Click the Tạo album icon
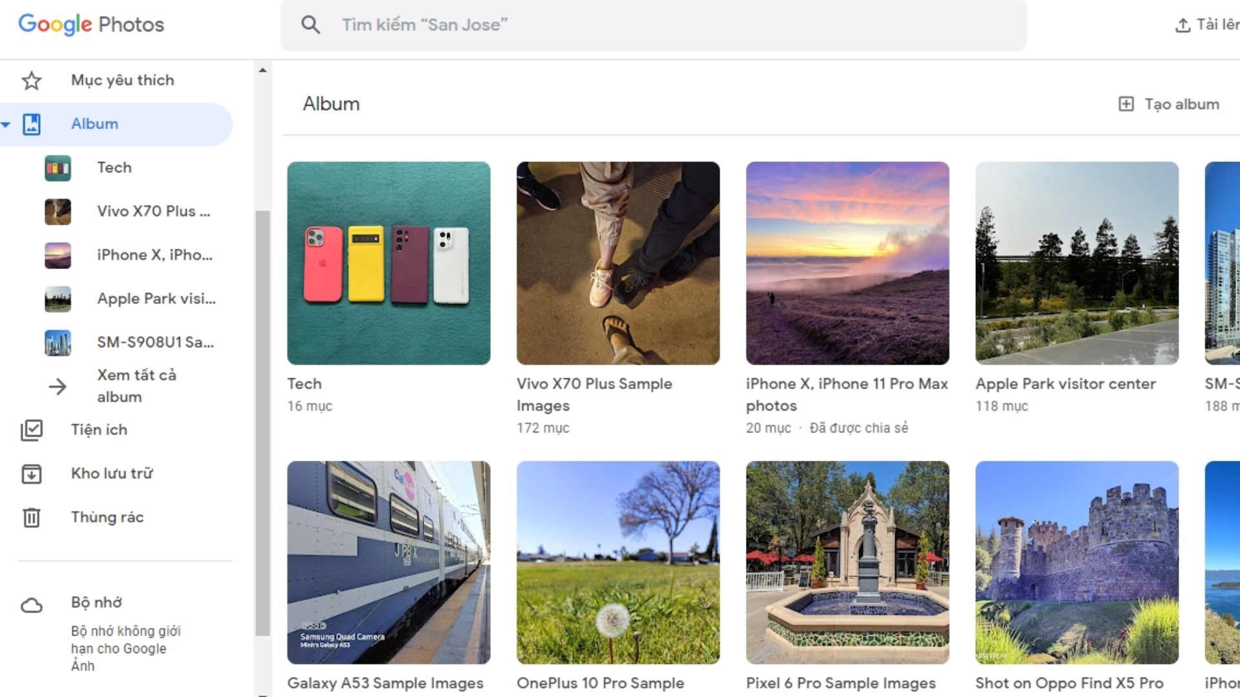Screen dimensions: 1240x697 (1127, 104)
